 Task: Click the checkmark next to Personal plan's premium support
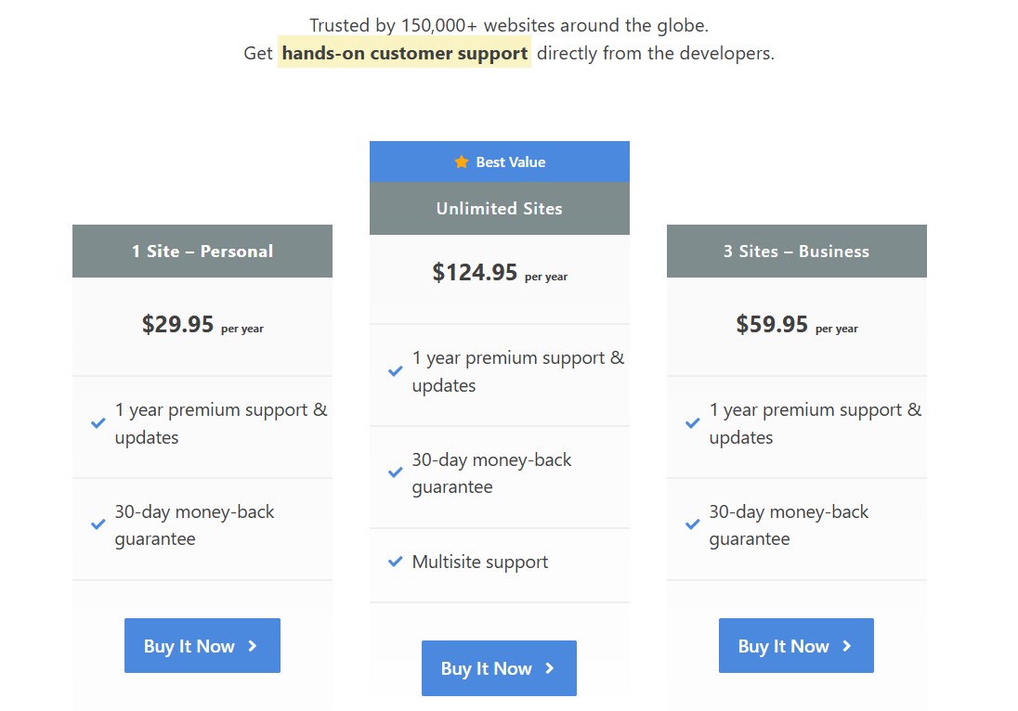pyautogui.click(x=98, y=422)
